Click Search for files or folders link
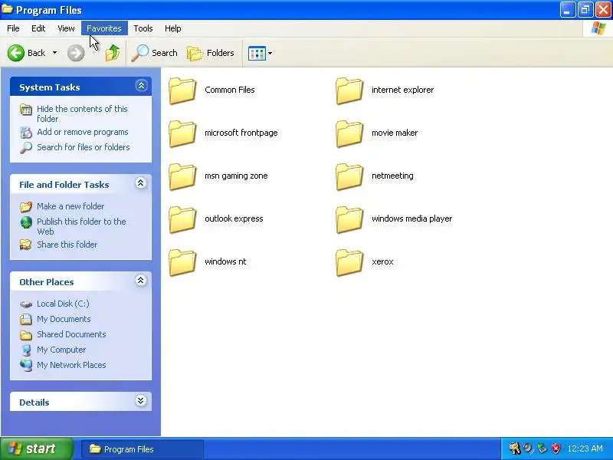The image size is (613, 460). tap(84, 147)
